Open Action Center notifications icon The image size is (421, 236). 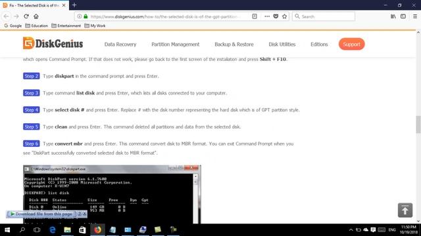(373, 230)
